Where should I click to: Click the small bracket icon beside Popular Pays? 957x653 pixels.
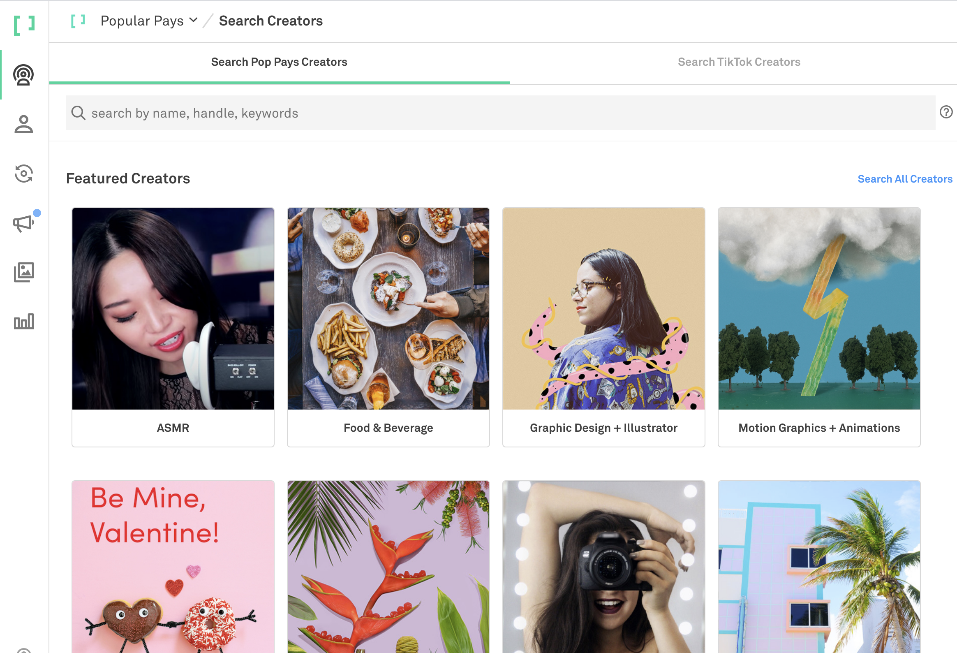point(78,21)
